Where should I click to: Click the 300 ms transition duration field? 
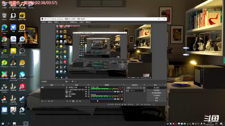pyautogui.click(x=136, y=90)
